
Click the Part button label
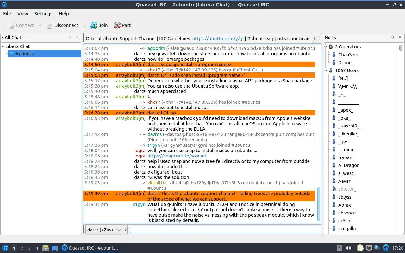[126, 25]
